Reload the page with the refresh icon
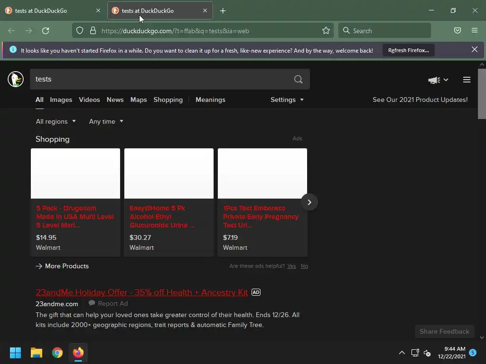Viewport: 486px width, 364px height. 46,31
